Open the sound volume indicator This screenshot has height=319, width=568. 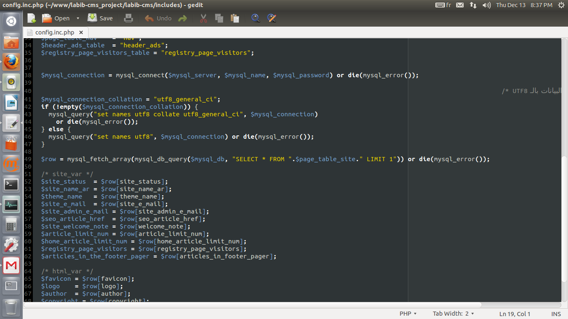point(486,5)
